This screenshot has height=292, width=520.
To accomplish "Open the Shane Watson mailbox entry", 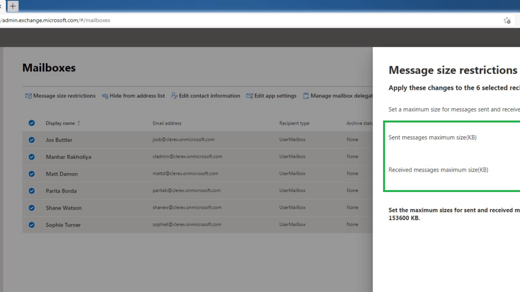I will pyautogui.click(x=64, y=208).
